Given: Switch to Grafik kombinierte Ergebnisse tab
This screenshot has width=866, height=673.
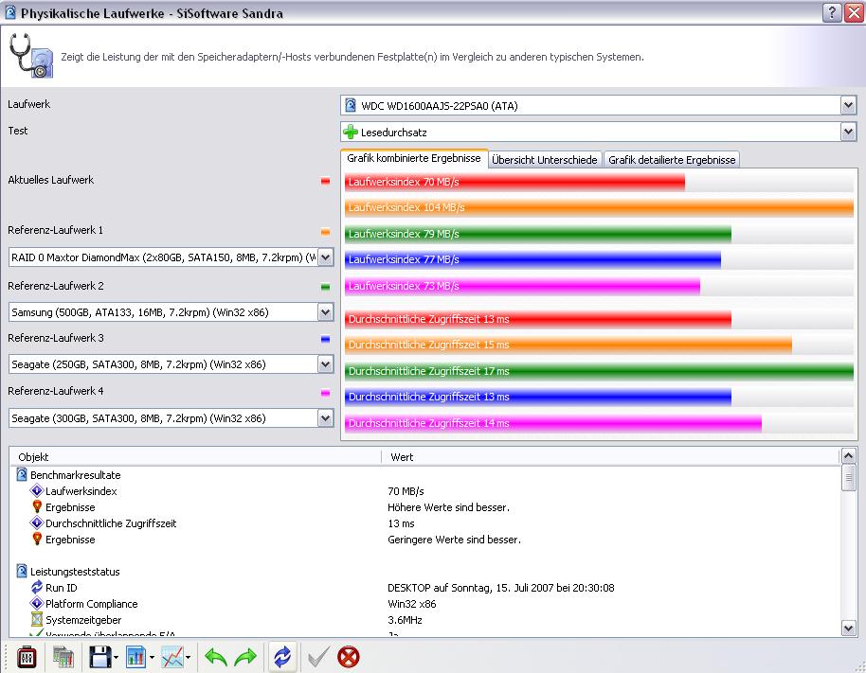Looking at the screenshot, I should pos(414,158).
